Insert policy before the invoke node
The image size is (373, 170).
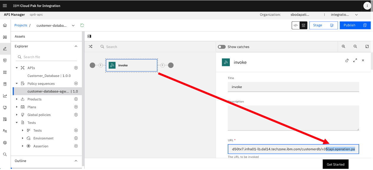[100, 65]
